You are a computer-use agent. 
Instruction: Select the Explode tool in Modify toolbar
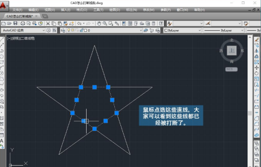point(257,135)
